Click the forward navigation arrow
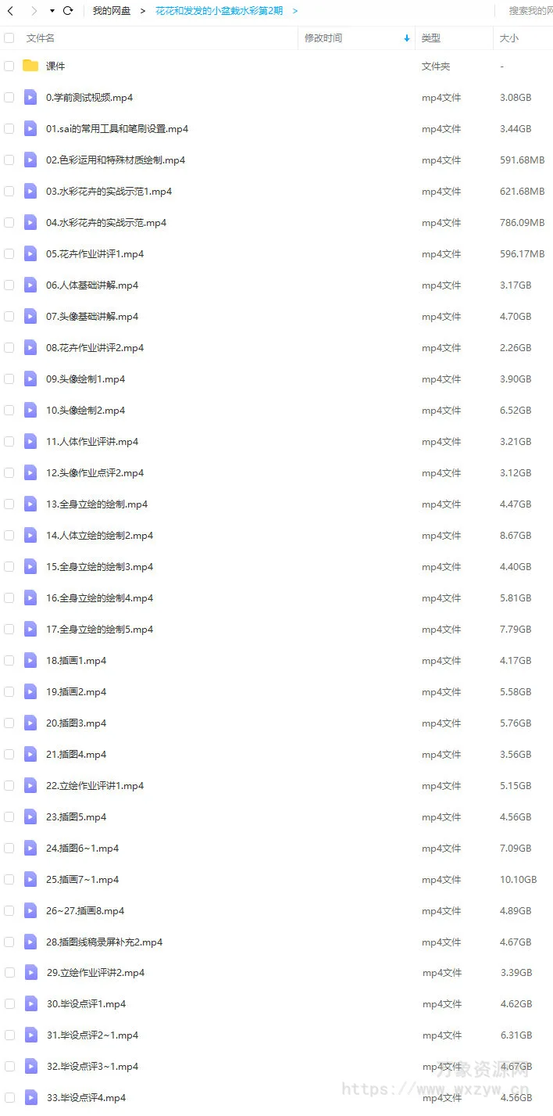 [x=34, y=11]
